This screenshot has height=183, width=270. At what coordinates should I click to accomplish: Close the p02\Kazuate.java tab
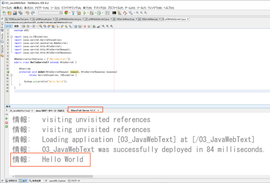54,19
